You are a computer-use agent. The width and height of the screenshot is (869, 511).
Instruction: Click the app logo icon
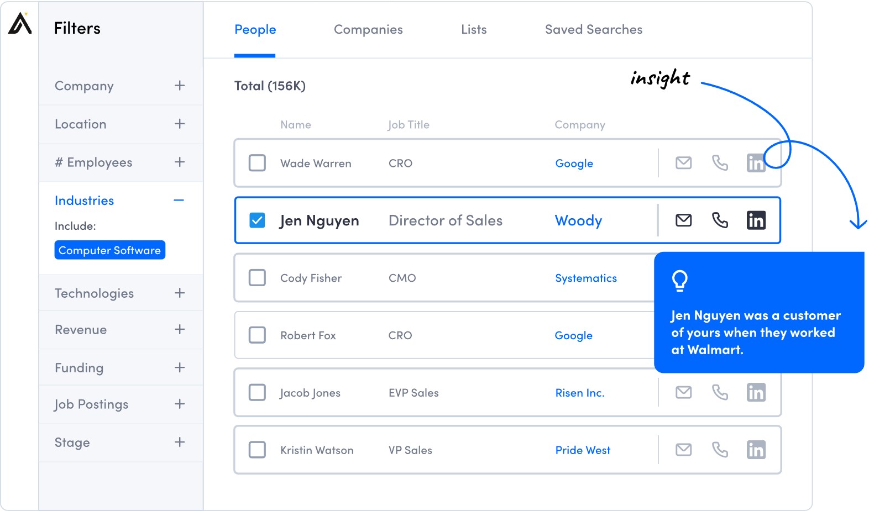coord(20,23)
